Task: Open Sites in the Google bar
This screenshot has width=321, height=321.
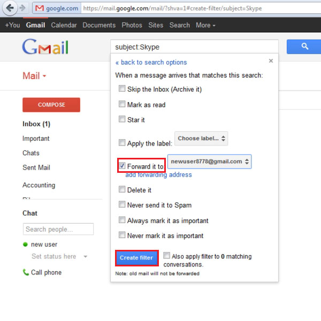Action: tap(156, 25)
